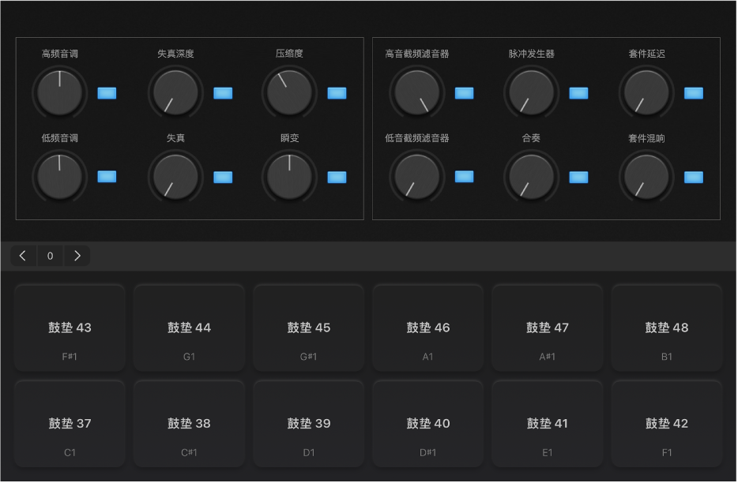The image size is (738, 483).
Task: Toggle the blue button beside 高频音调
Action: tap(107, 93)
